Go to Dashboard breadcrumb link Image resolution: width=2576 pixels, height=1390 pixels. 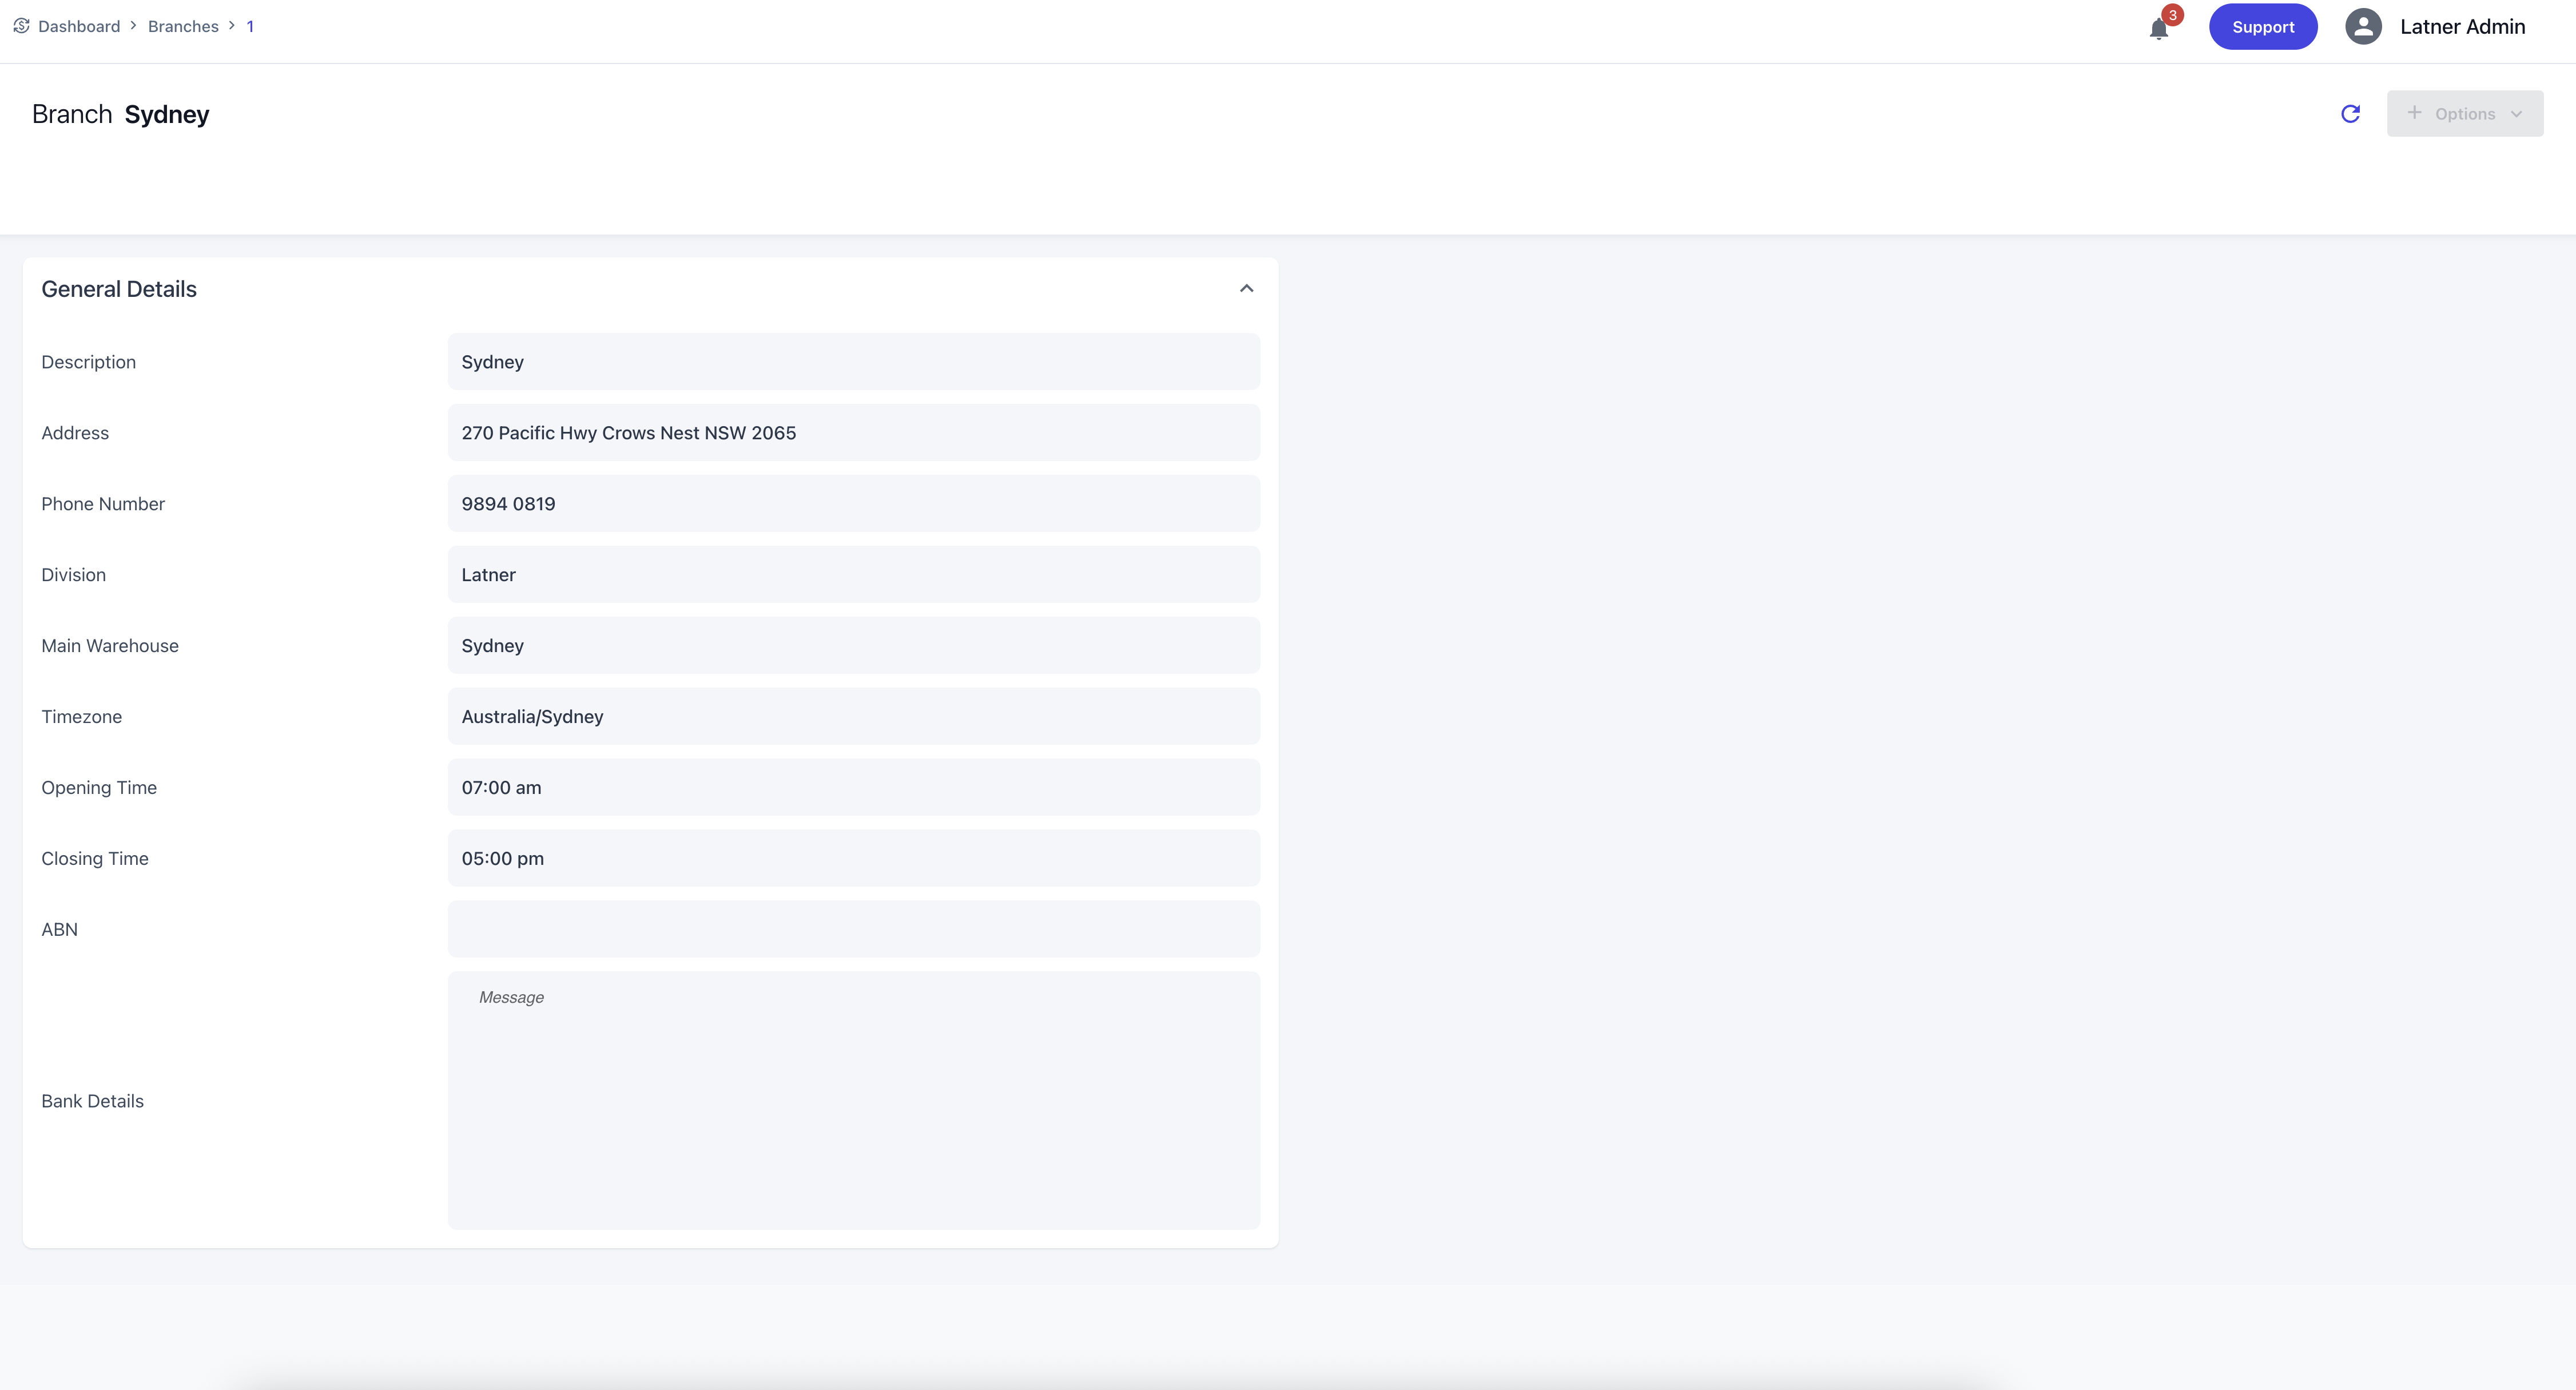tap(79, 26)
